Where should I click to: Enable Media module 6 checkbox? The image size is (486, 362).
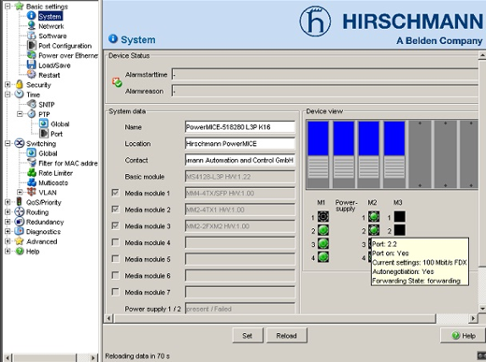(115, 275)
